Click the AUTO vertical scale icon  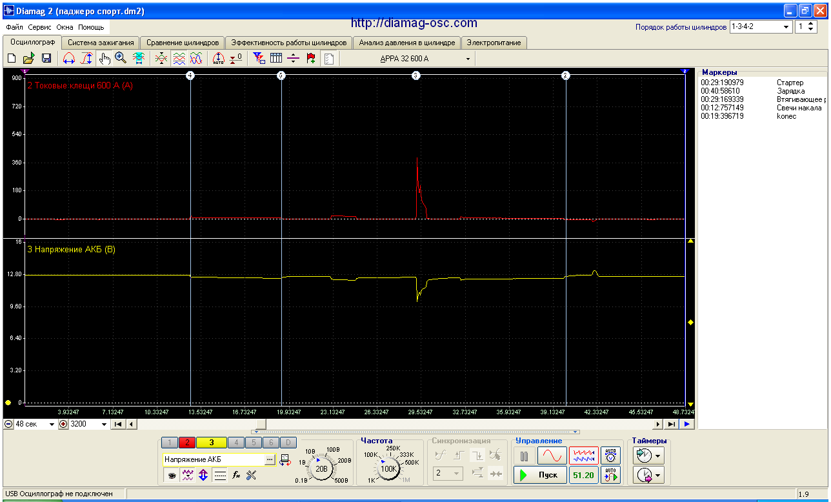[x=218, y=59]
